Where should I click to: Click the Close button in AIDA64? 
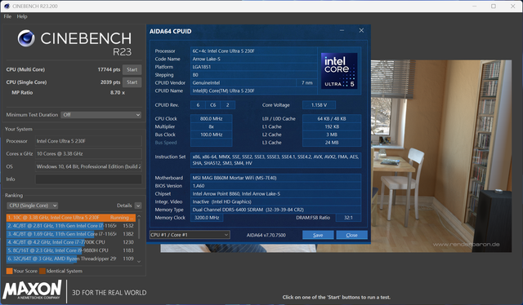pyautogui.click(x=352, y=235)
